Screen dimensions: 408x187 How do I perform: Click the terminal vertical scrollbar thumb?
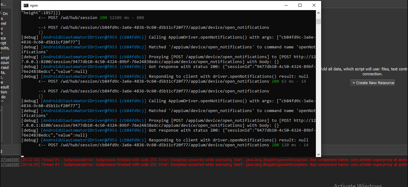click(x=318, y=21)
